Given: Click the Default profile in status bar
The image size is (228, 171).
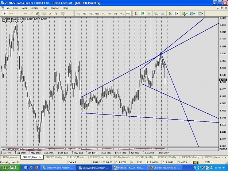Looking at the screenshot, I should [73, 162].
